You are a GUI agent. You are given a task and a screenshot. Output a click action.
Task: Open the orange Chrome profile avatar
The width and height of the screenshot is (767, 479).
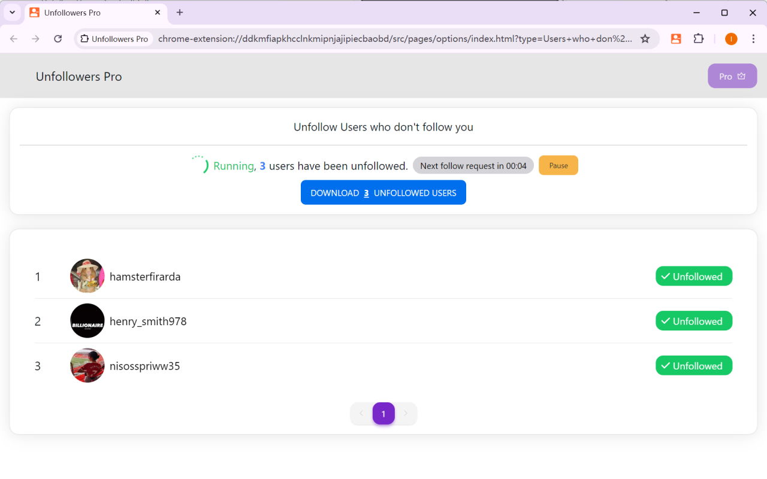click(731, 39)
